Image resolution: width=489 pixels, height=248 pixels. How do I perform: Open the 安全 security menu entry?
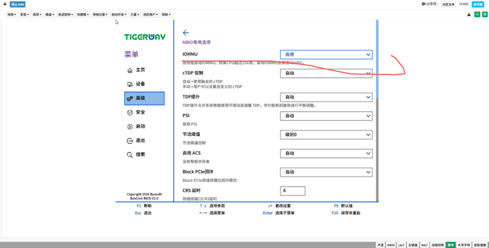[x=144, y=112]
